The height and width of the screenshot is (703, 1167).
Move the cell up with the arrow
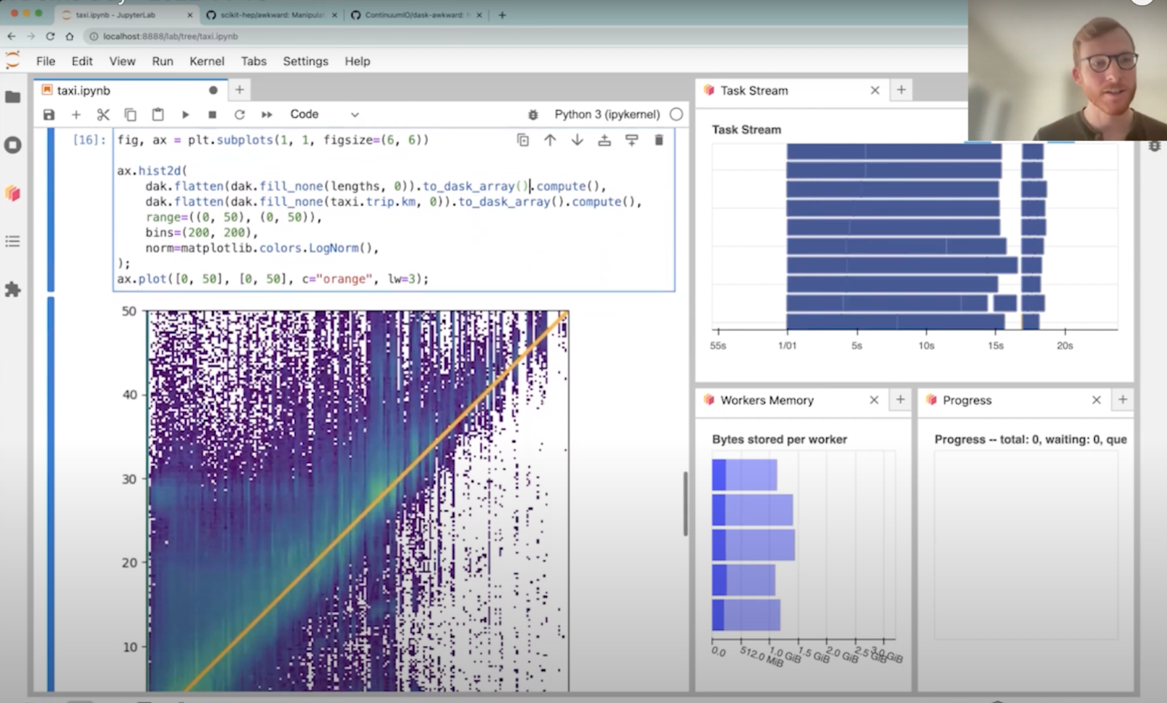point(550,140)
